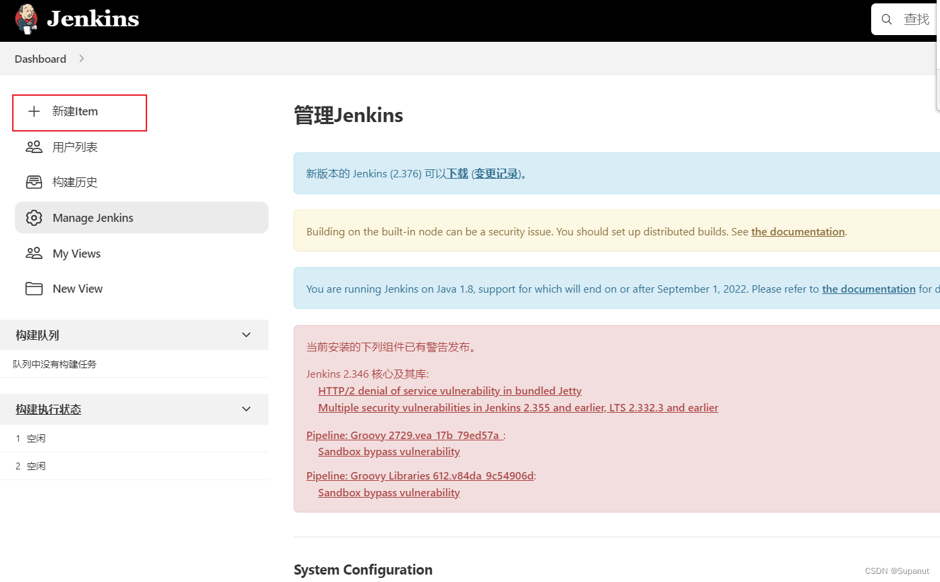Viewport: 940px width, 582px height.
Task: Open the 构建执行状态 header link
Action: [x=49, y=409]
